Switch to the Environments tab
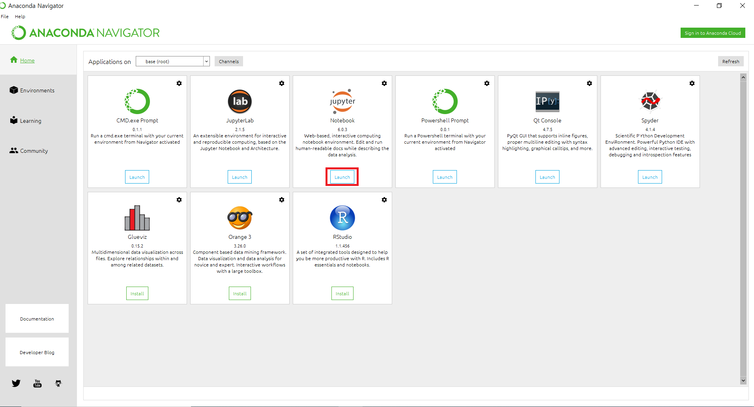Screen dimensions: 754x407 pyautogui.click(x=32, y=90)
